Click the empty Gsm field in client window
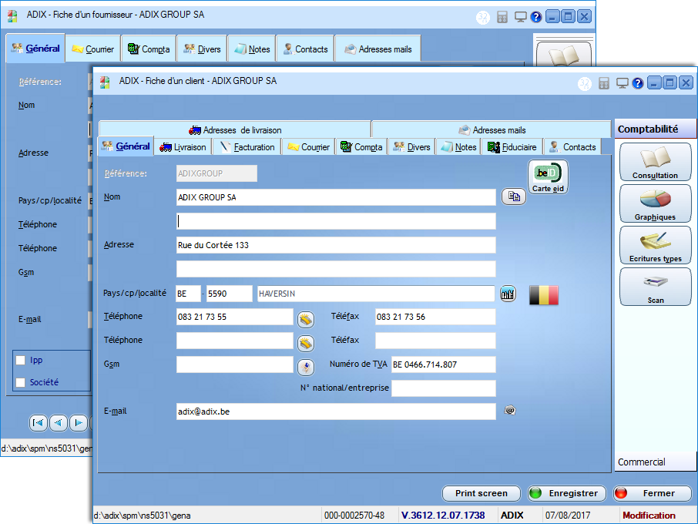 235,364
